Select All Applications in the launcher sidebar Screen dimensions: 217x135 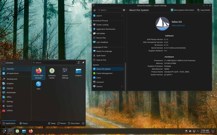click(x=16, y=73)
